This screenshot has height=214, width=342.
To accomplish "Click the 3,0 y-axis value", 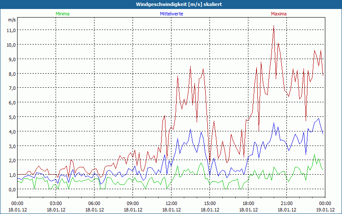I will (x=12, y=146).
